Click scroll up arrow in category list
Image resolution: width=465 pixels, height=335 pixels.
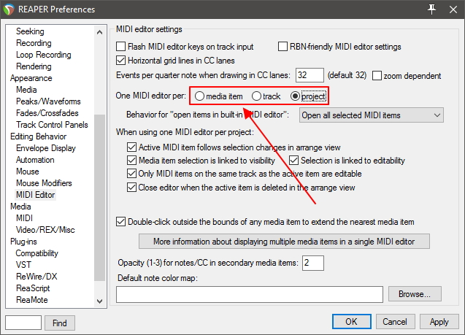[99, 32]
